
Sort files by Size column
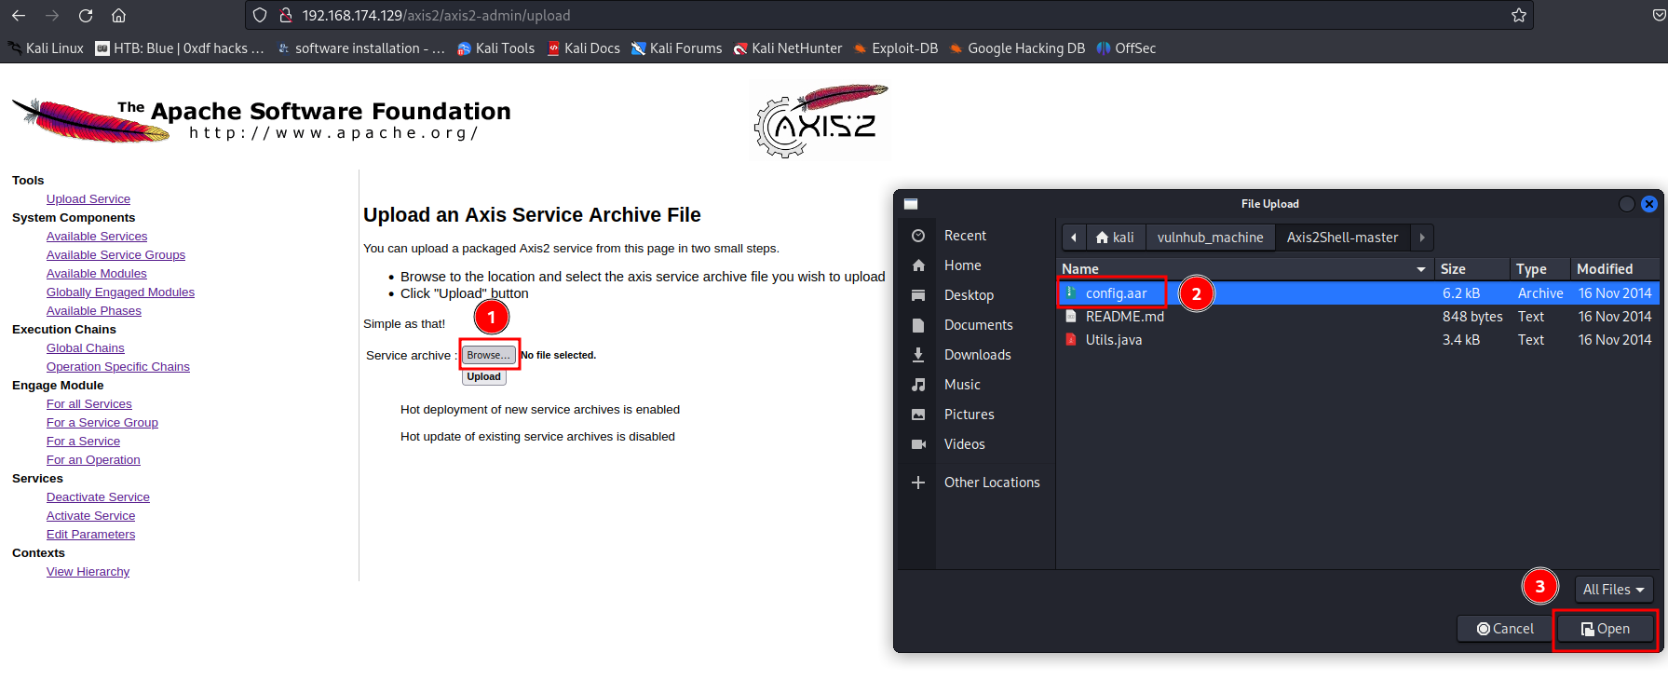coord(1471,269)
